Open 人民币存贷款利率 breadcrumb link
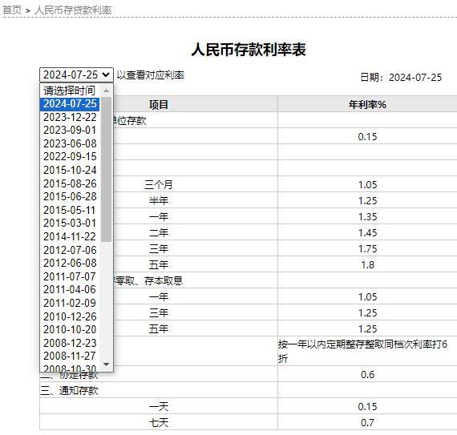This screenshot has width=457, height=435. (x=73, y=10)
